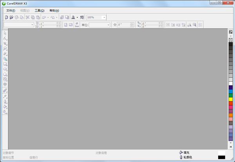Open the color palette flyout button at top
The width and height of the screenshot is (235, 162).
[x=231, y=32]
